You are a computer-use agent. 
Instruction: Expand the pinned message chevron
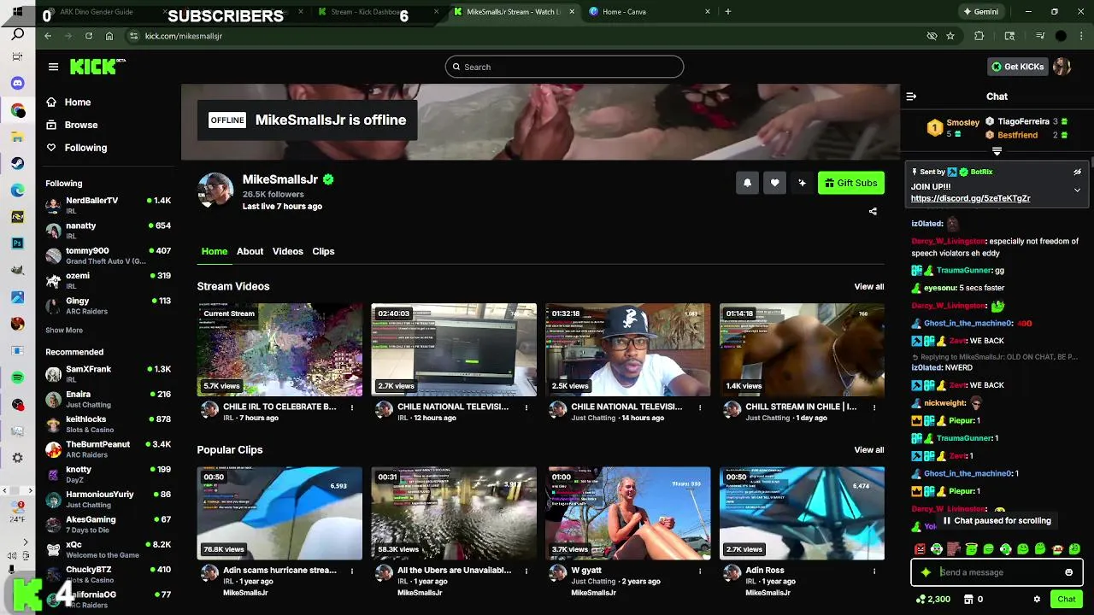click(x=1077, y=190)
